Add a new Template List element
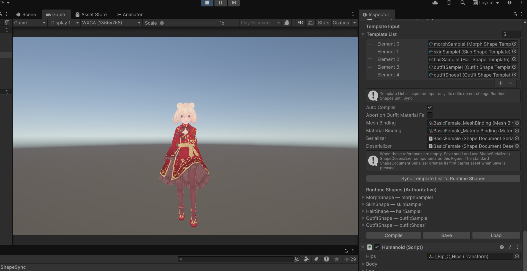Image resolution: width=527 pixels, height=271 pixels. click(501, 83)
